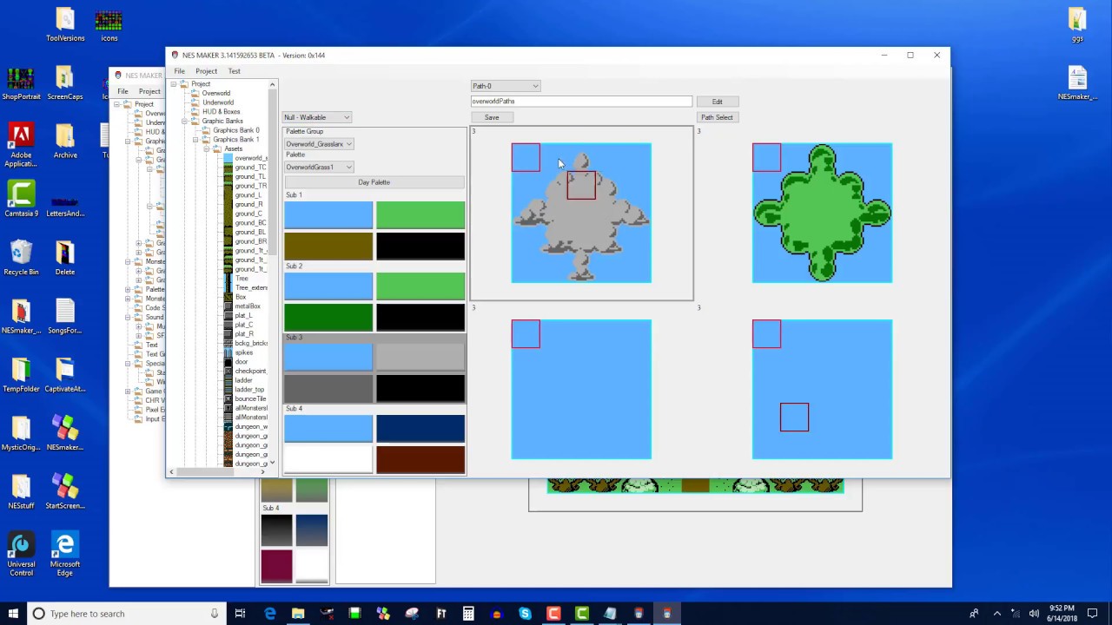Screen dimensions: 1112x625
Task: Select the metalBox asset
Action: (x=248, y=306)
